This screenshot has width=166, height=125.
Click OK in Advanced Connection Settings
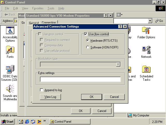pos(92,97)
